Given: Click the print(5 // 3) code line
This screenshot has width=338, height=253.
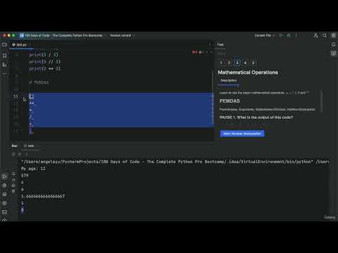Looking at the screenshot, I should [44, 62].
